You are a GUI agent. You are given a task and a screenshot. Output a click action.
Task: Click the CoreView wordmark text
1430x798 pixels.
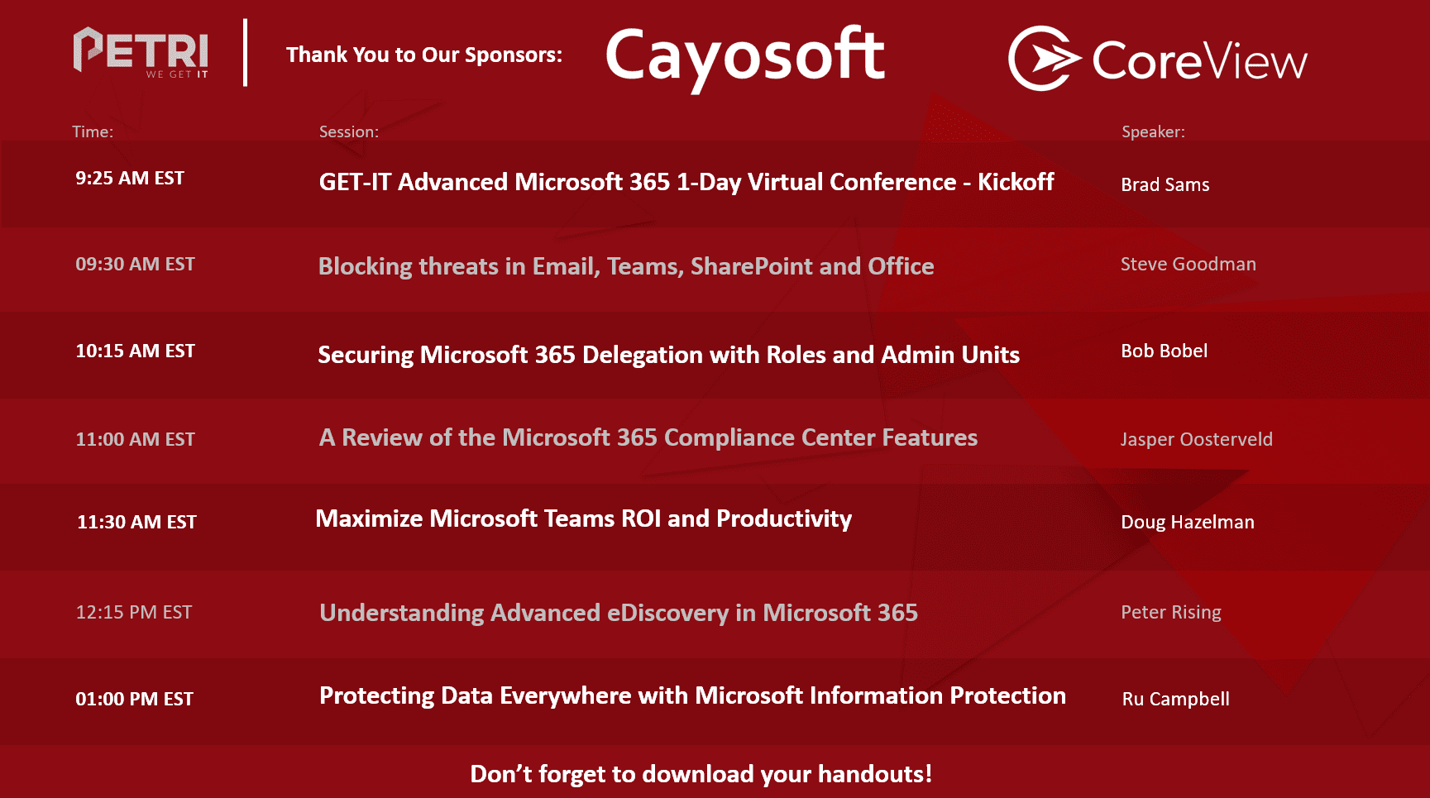pyautogui.click(x=1199, y=60)
